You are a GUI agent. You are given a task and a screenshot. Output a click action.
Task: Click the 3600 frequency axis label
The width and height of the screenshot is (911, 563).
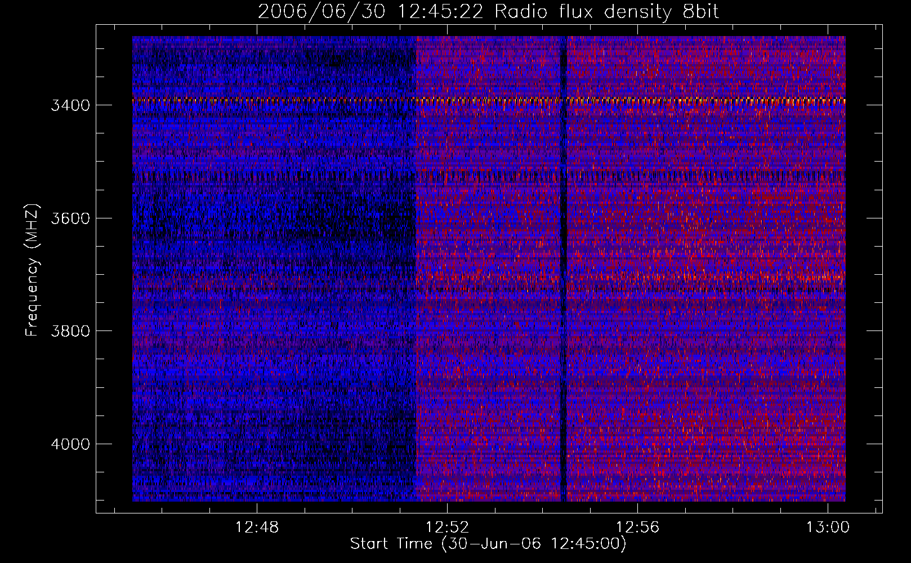(x=70, y=218)
